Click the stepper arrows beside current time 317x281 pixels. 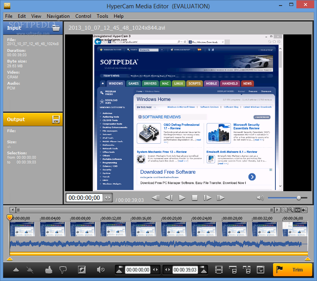point(108,198)
